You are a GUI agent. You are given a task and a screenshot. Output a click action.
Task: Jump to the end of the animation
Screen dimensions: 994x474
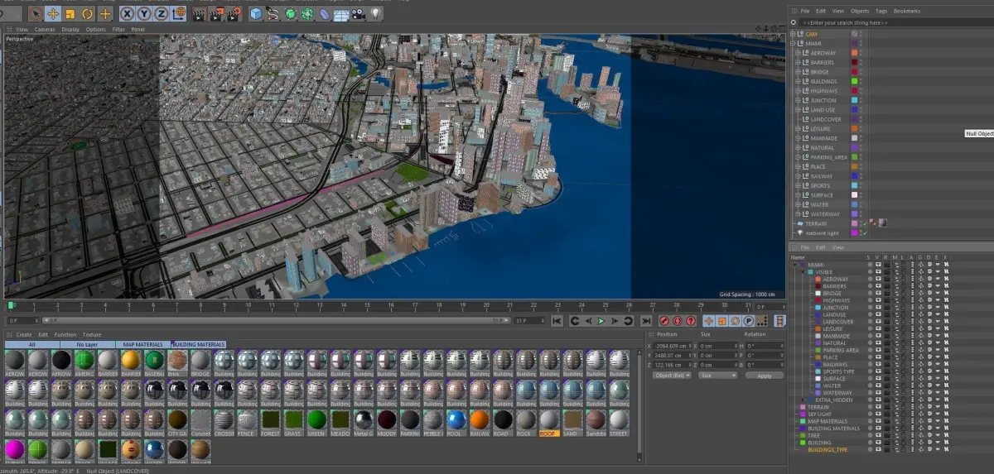pyautogui.click(x=645, y=321)
